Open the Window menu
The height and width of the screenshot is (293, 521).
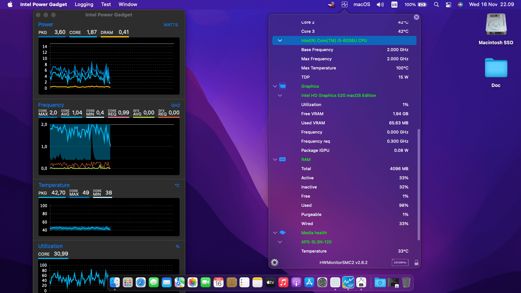(x=128, y=5)
